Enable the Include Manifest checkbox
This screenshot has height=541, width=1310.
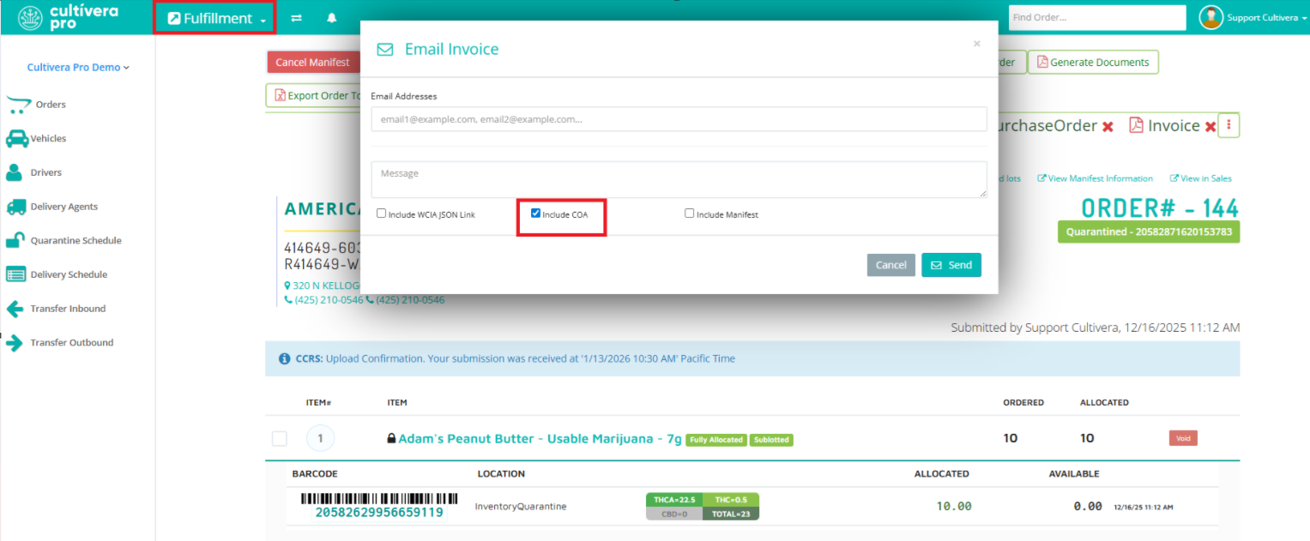coord(689,213)
